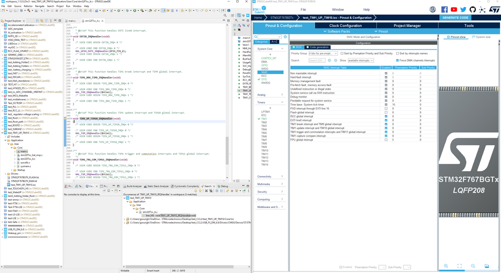Uncheck Force DMA channels Interrupts
The height and width of the screenshot is (273, 501).
pos(398,60)
